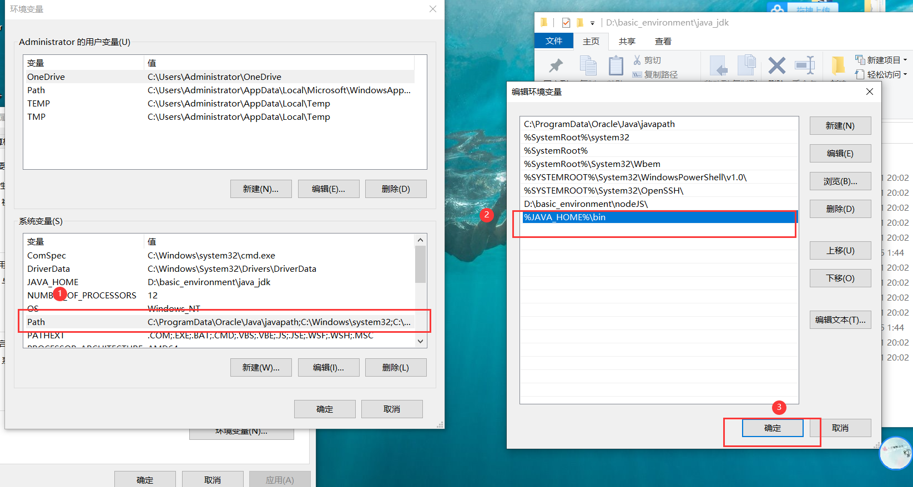The image size is (913, 487).
Task: Select the DriverData system variable row
Action: click(219, 269)
